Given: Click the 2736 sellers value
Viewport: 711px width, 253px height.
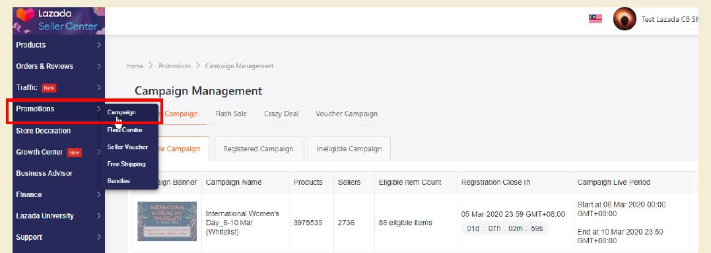Looking at the screenshot, I should 346,223.
